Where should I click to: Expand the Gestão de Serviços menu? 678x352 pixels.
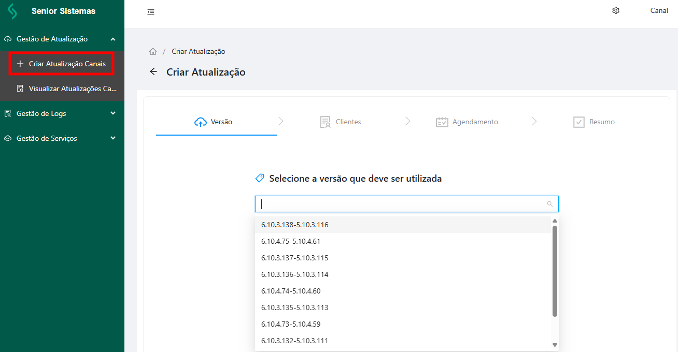tap(113, 138)
